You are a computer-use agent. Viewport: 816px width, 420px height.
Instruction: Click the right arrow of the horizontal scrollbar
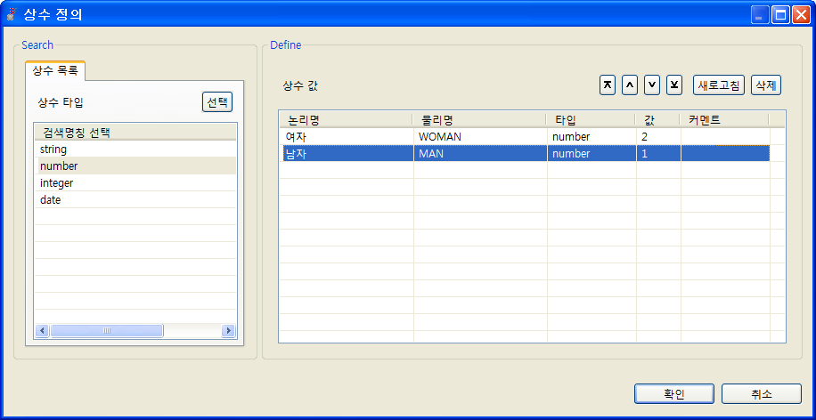[x=228, y=331]
